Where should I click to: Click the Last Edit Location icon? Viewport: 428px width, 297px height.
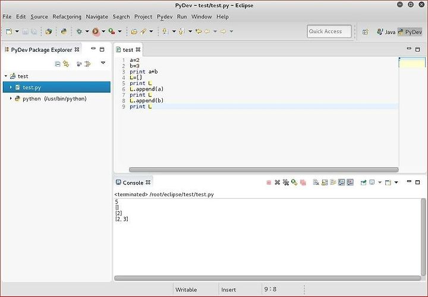(199, 31)
